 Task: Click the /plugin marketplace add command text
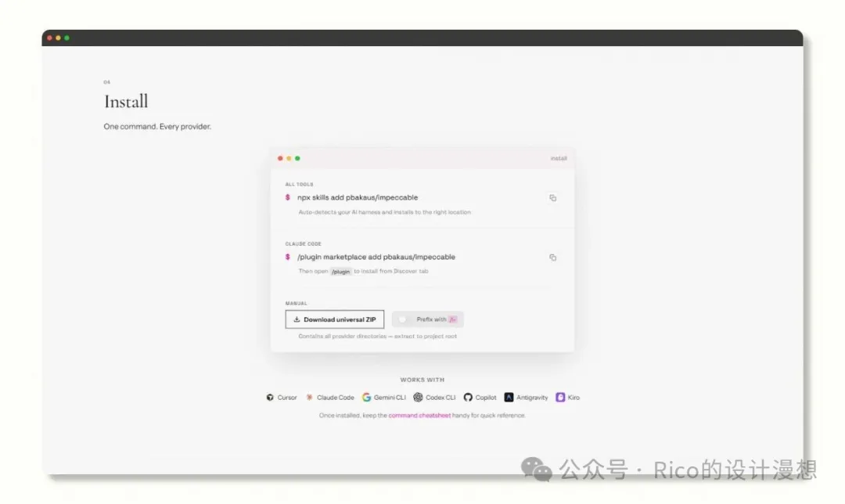376,257
